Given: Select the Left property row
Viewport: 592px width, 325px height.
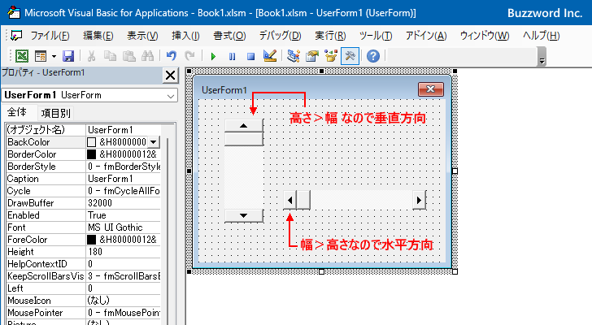Looking at the screenshot, I should click(x=84, y=288).
